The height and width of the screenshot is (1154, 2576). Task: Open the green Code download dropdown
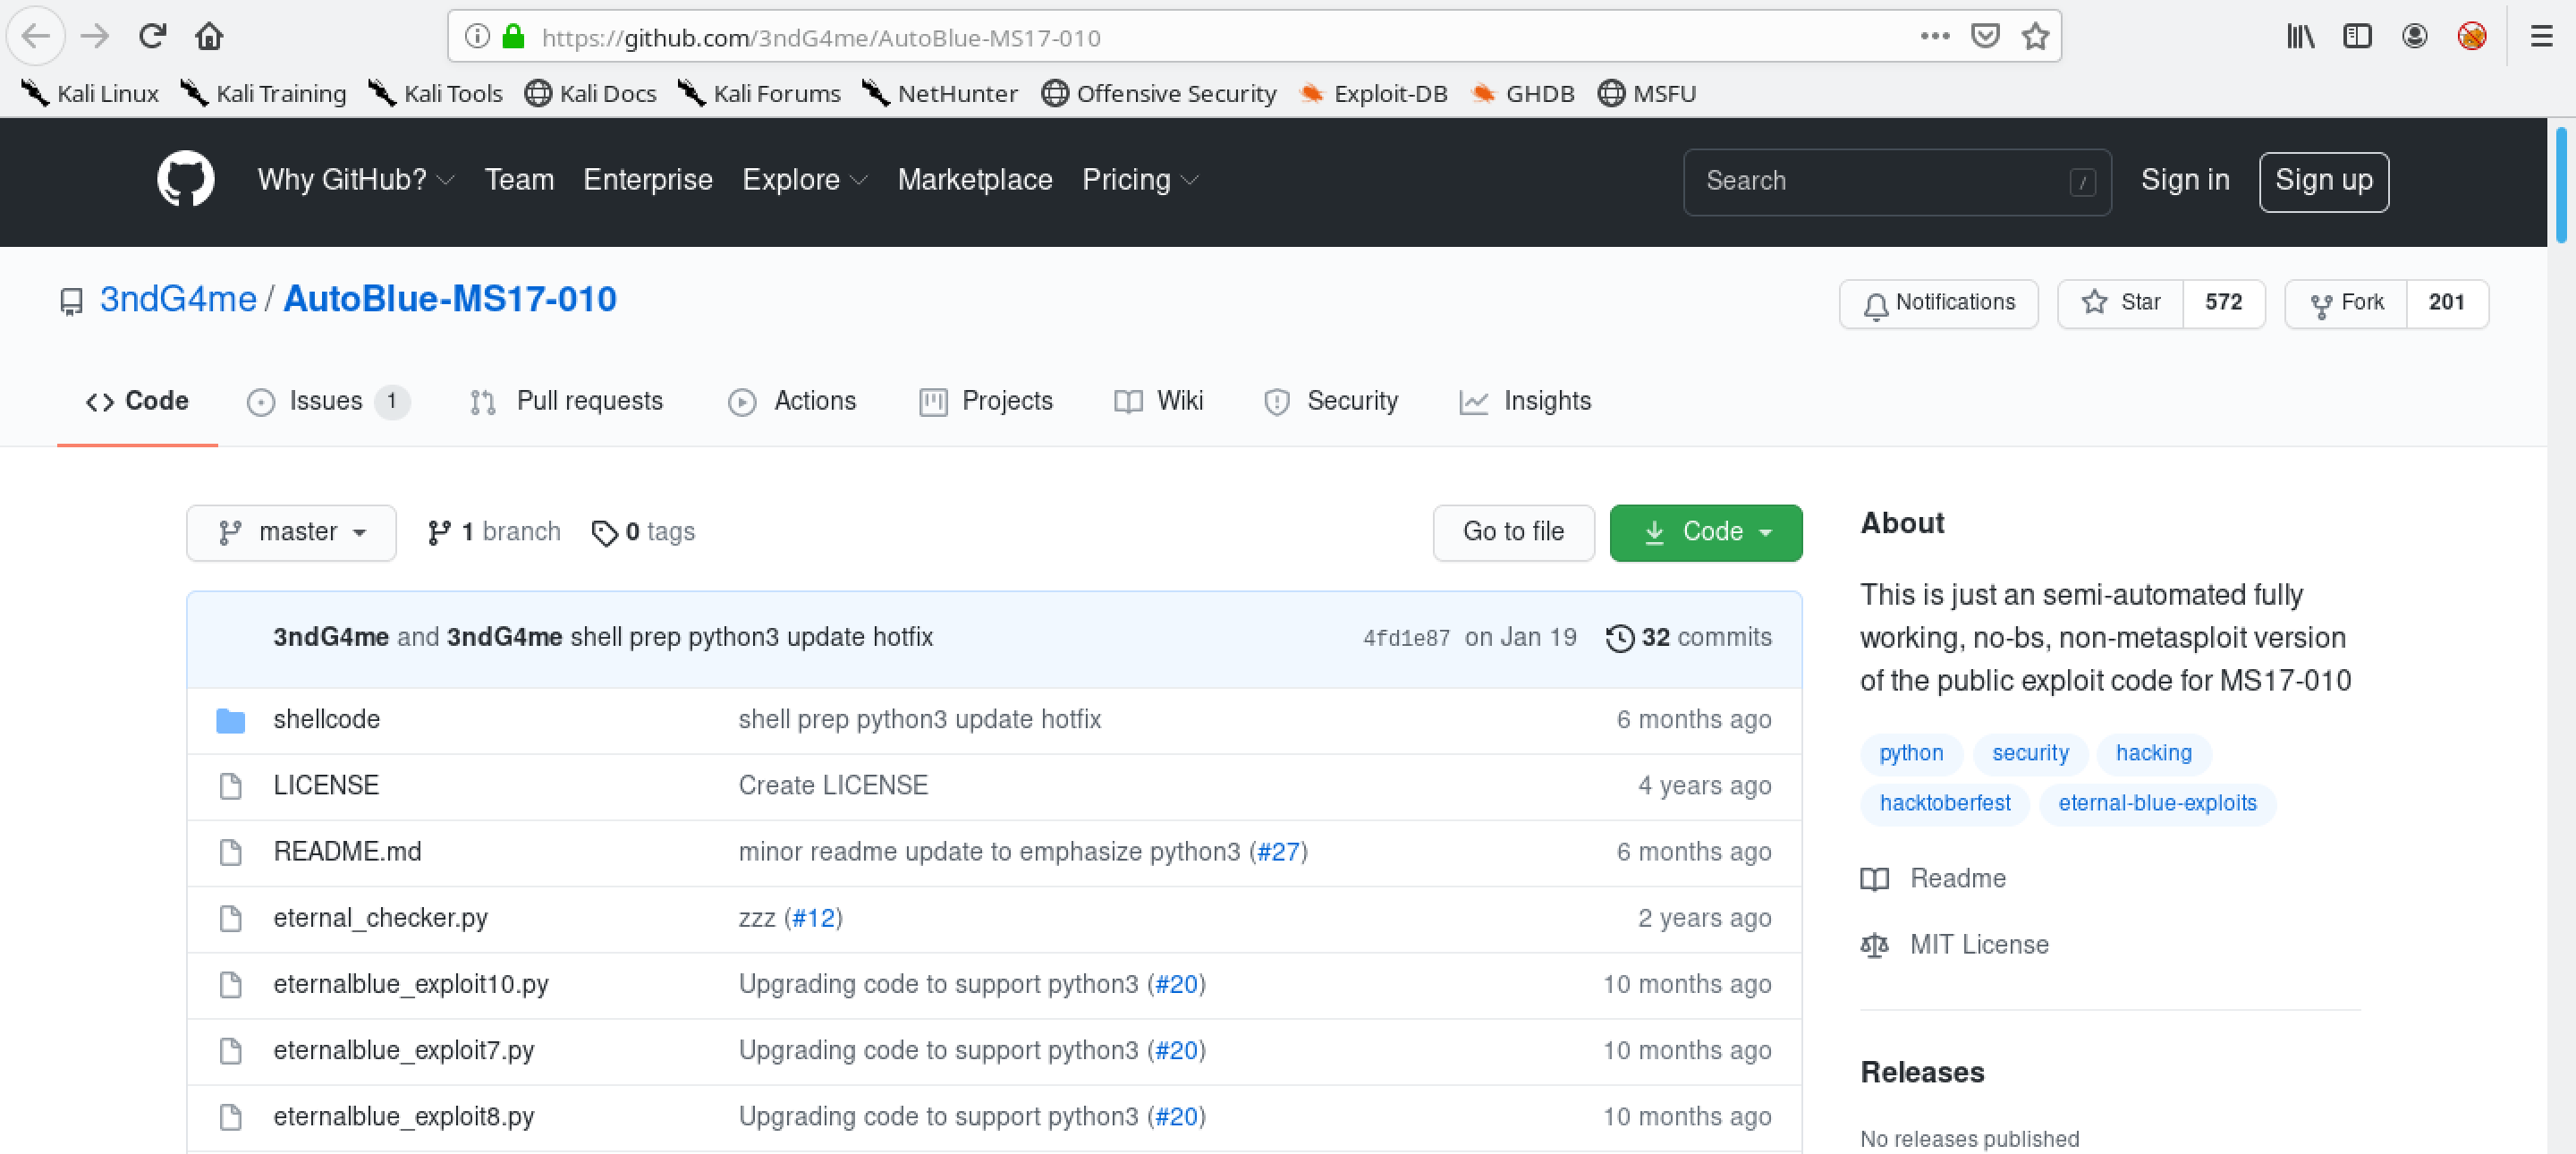tap(1706, 532)
